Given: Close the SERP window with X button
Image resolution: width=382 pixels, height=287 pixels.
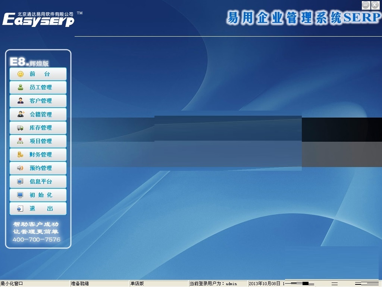Looking at the screenshot, I should [x=375, y=5].
